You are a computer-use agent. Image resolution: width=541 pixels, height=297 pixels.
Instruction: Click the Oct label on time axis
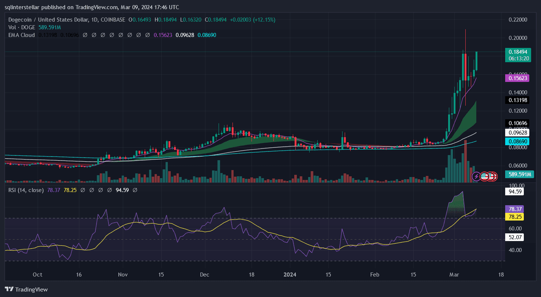pyautogui.click(x=37, y=275)
